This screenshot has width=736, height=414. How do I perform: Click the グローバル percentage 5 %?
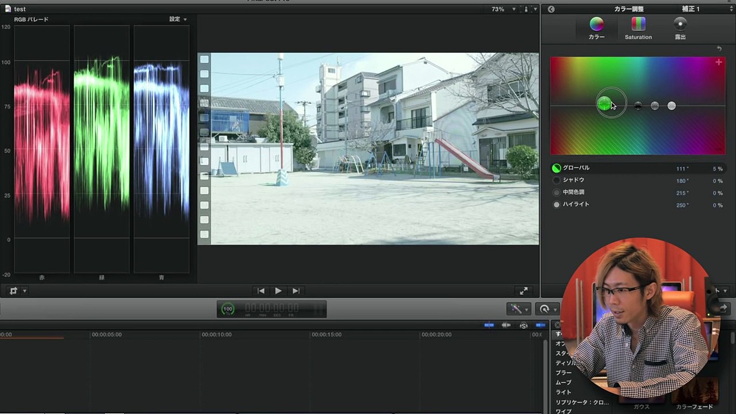(718, 169)
